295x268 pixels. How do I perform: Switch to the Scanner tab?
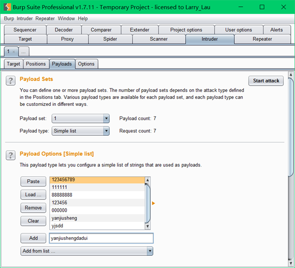coord(159,39)
